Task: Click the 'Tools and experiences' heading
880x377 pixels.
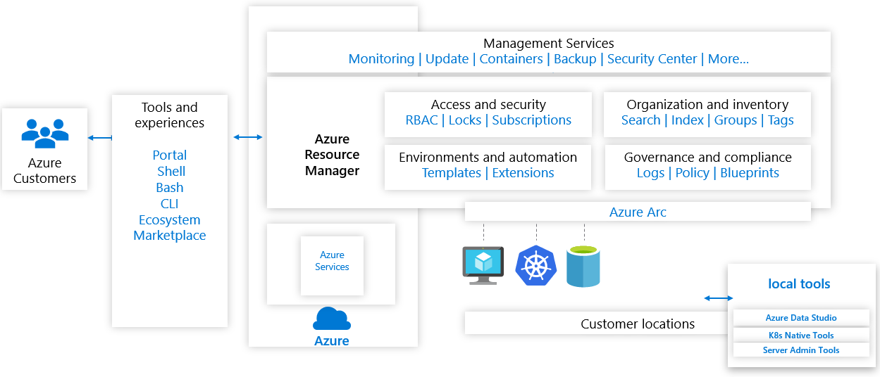Action: tap(170, 115)
